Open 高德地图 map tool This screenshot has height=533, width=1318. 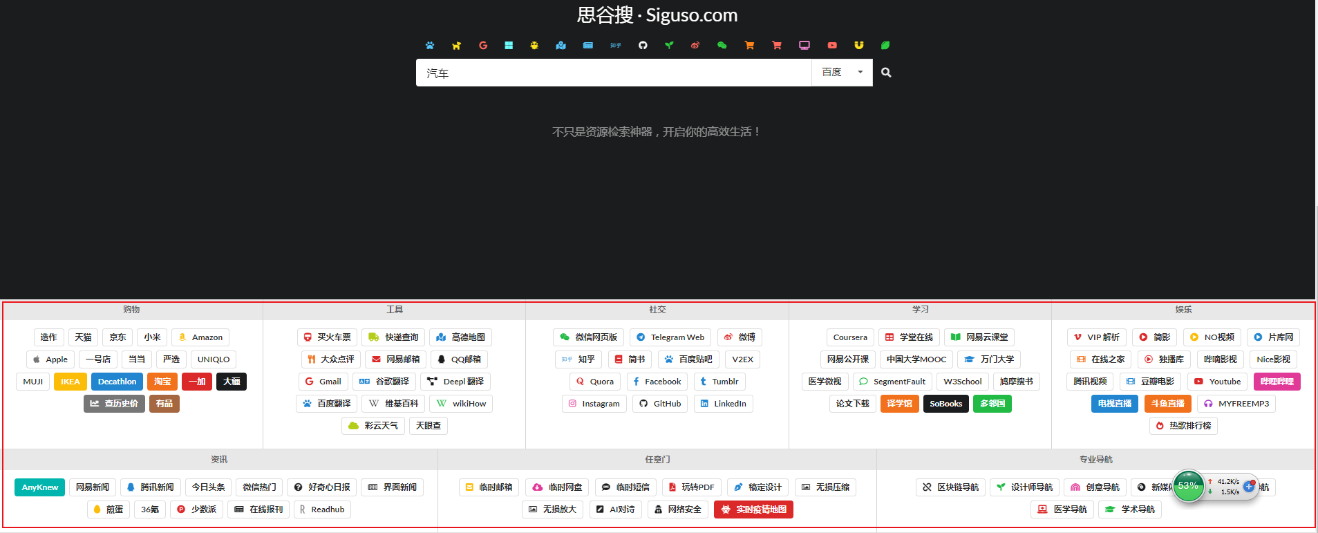coord(460,337)
